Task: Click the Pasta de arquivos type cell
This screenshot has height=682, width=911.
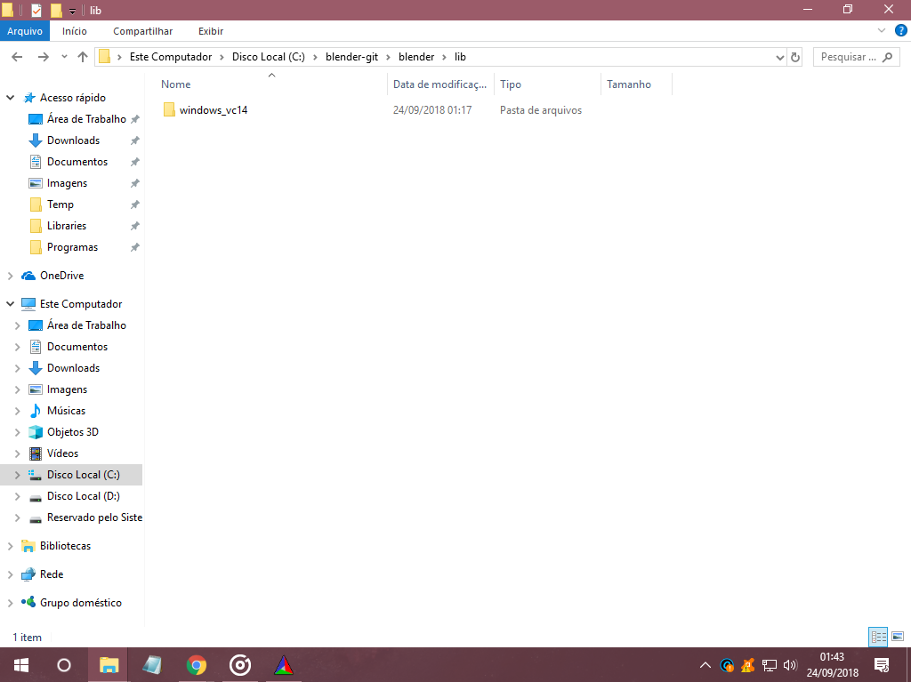Action: click(540, 110)
